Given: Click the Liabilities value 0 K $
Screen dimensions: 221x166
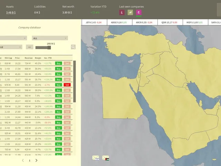Looking at the screenshot, I should point(37,12).
